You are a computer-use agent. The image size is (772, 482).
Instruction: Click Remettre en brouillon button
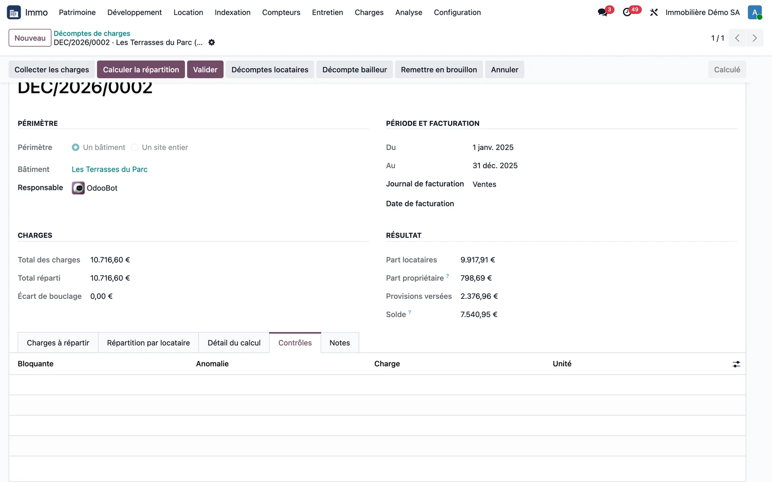tap(439, 69)
